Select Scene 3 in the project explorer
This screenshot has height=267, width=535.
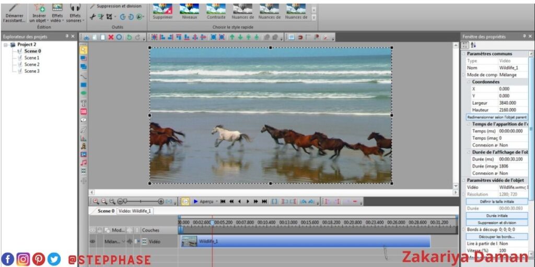click(x=32, y=71)
